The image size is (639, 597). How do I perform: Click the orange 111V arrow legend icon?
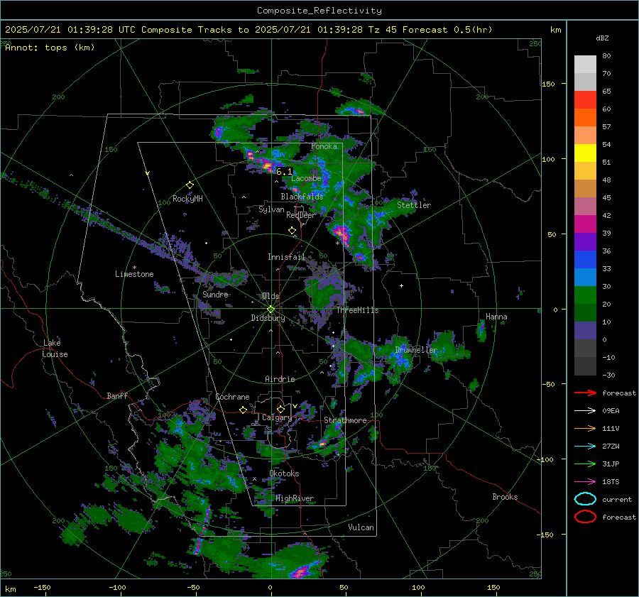[585, 428]
